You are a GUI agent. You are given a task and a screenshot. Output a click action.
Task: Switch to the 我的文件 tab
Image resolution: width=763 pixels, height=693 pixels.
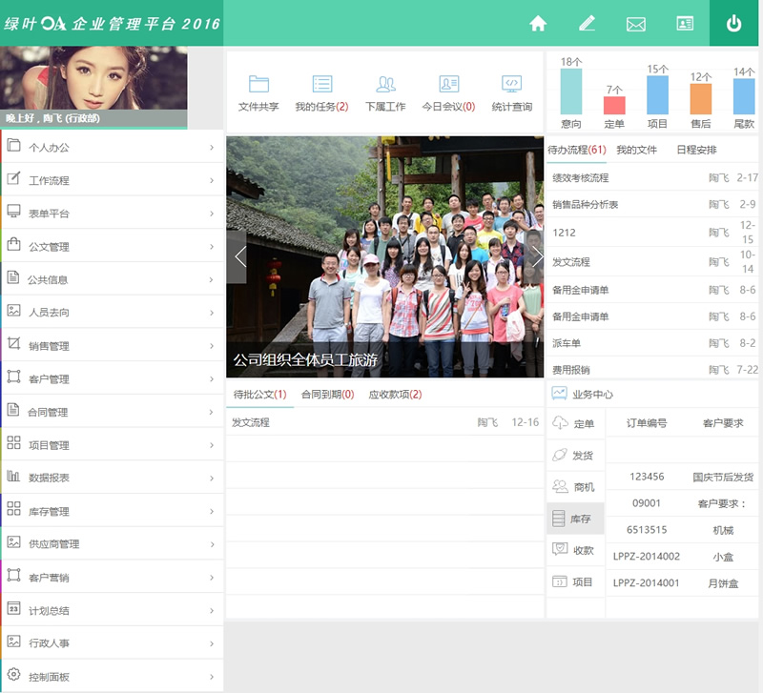coord(636,151)
